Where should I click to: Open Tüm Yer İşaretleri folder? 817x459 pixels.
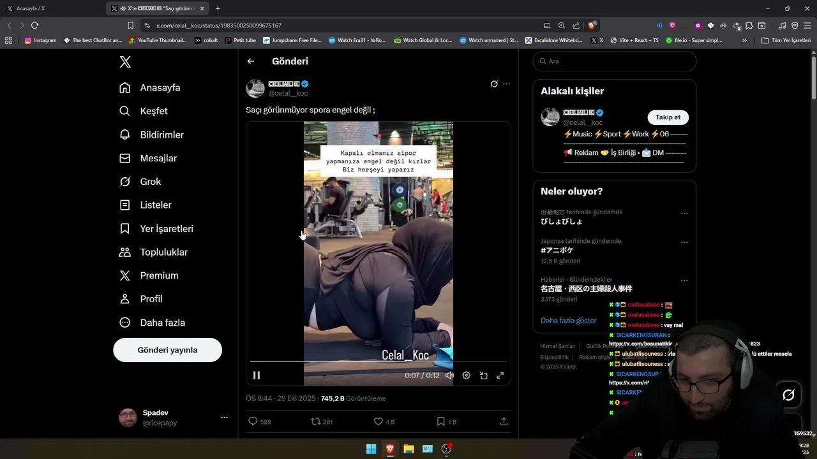click(x=786, y=40)
